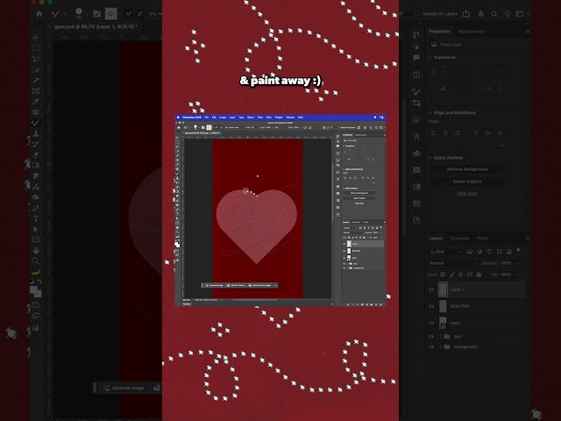The image size is (561, 421).
Task: Open Comments panel icon in background window dock
Action: pos(416,58)
